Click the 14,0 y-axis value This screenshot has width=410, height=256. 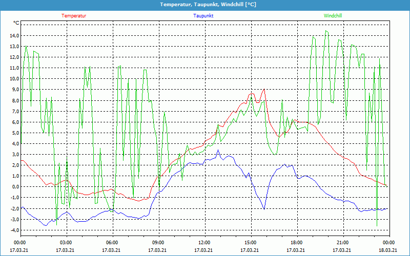(15, 35)
